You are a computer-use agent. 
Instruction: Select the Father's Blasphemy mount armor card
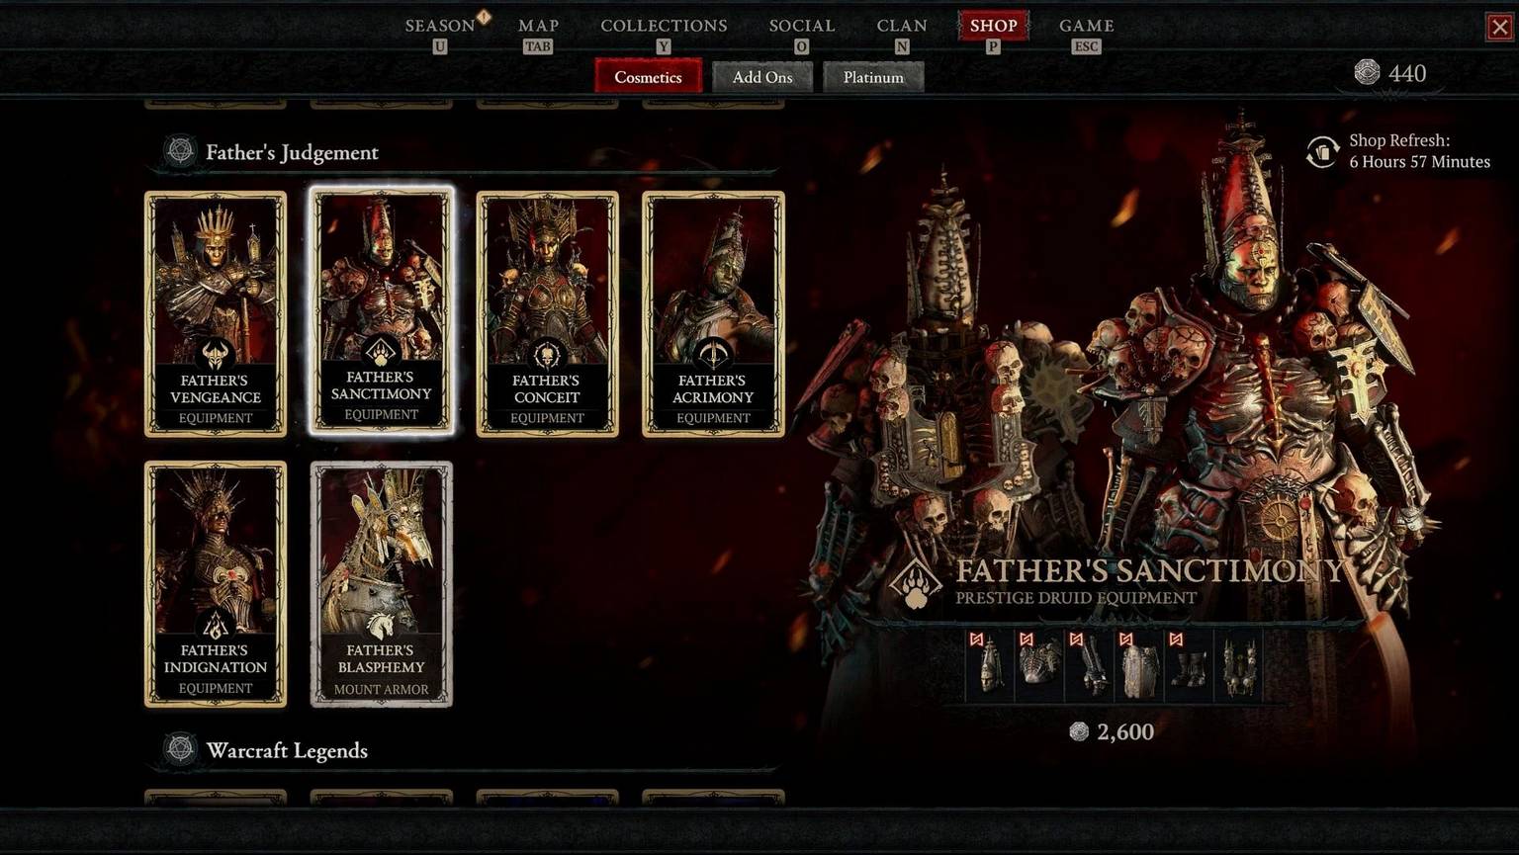click(382, 584)
